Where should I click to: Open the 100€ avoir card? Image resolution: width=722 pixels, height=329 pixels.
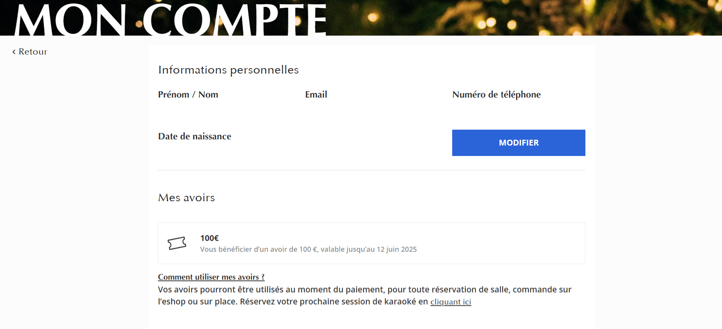tap(372, 243)
